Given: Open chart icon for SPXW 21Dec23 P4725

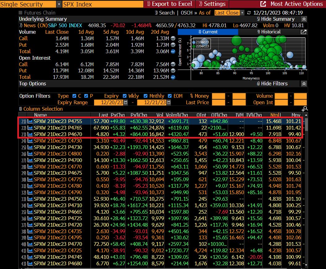Looking at the screenshot, I should (x=30, y=218).
